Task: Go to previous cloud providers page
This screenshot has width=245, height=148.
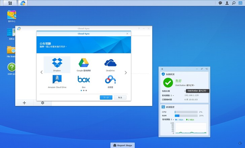Action: click(x=41, y=72)
